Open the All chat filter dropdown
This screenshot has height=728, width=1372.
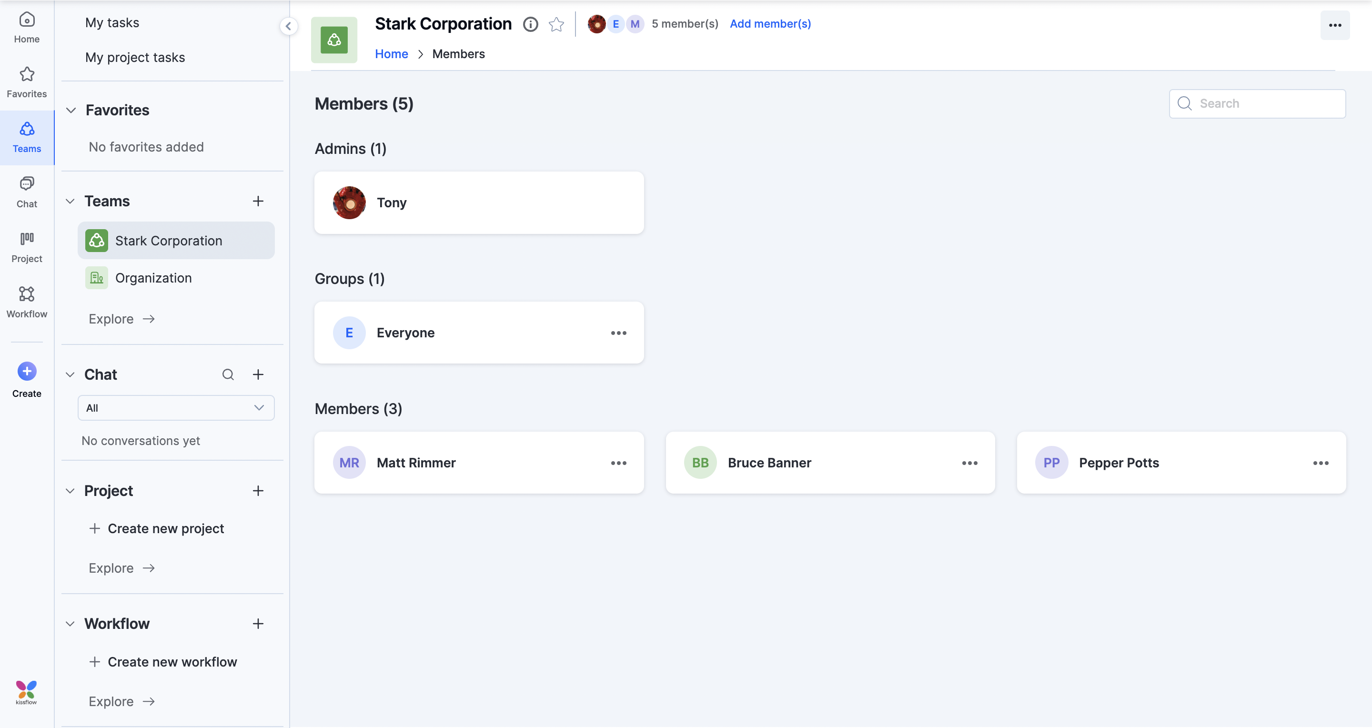click(x=176, y=407)
